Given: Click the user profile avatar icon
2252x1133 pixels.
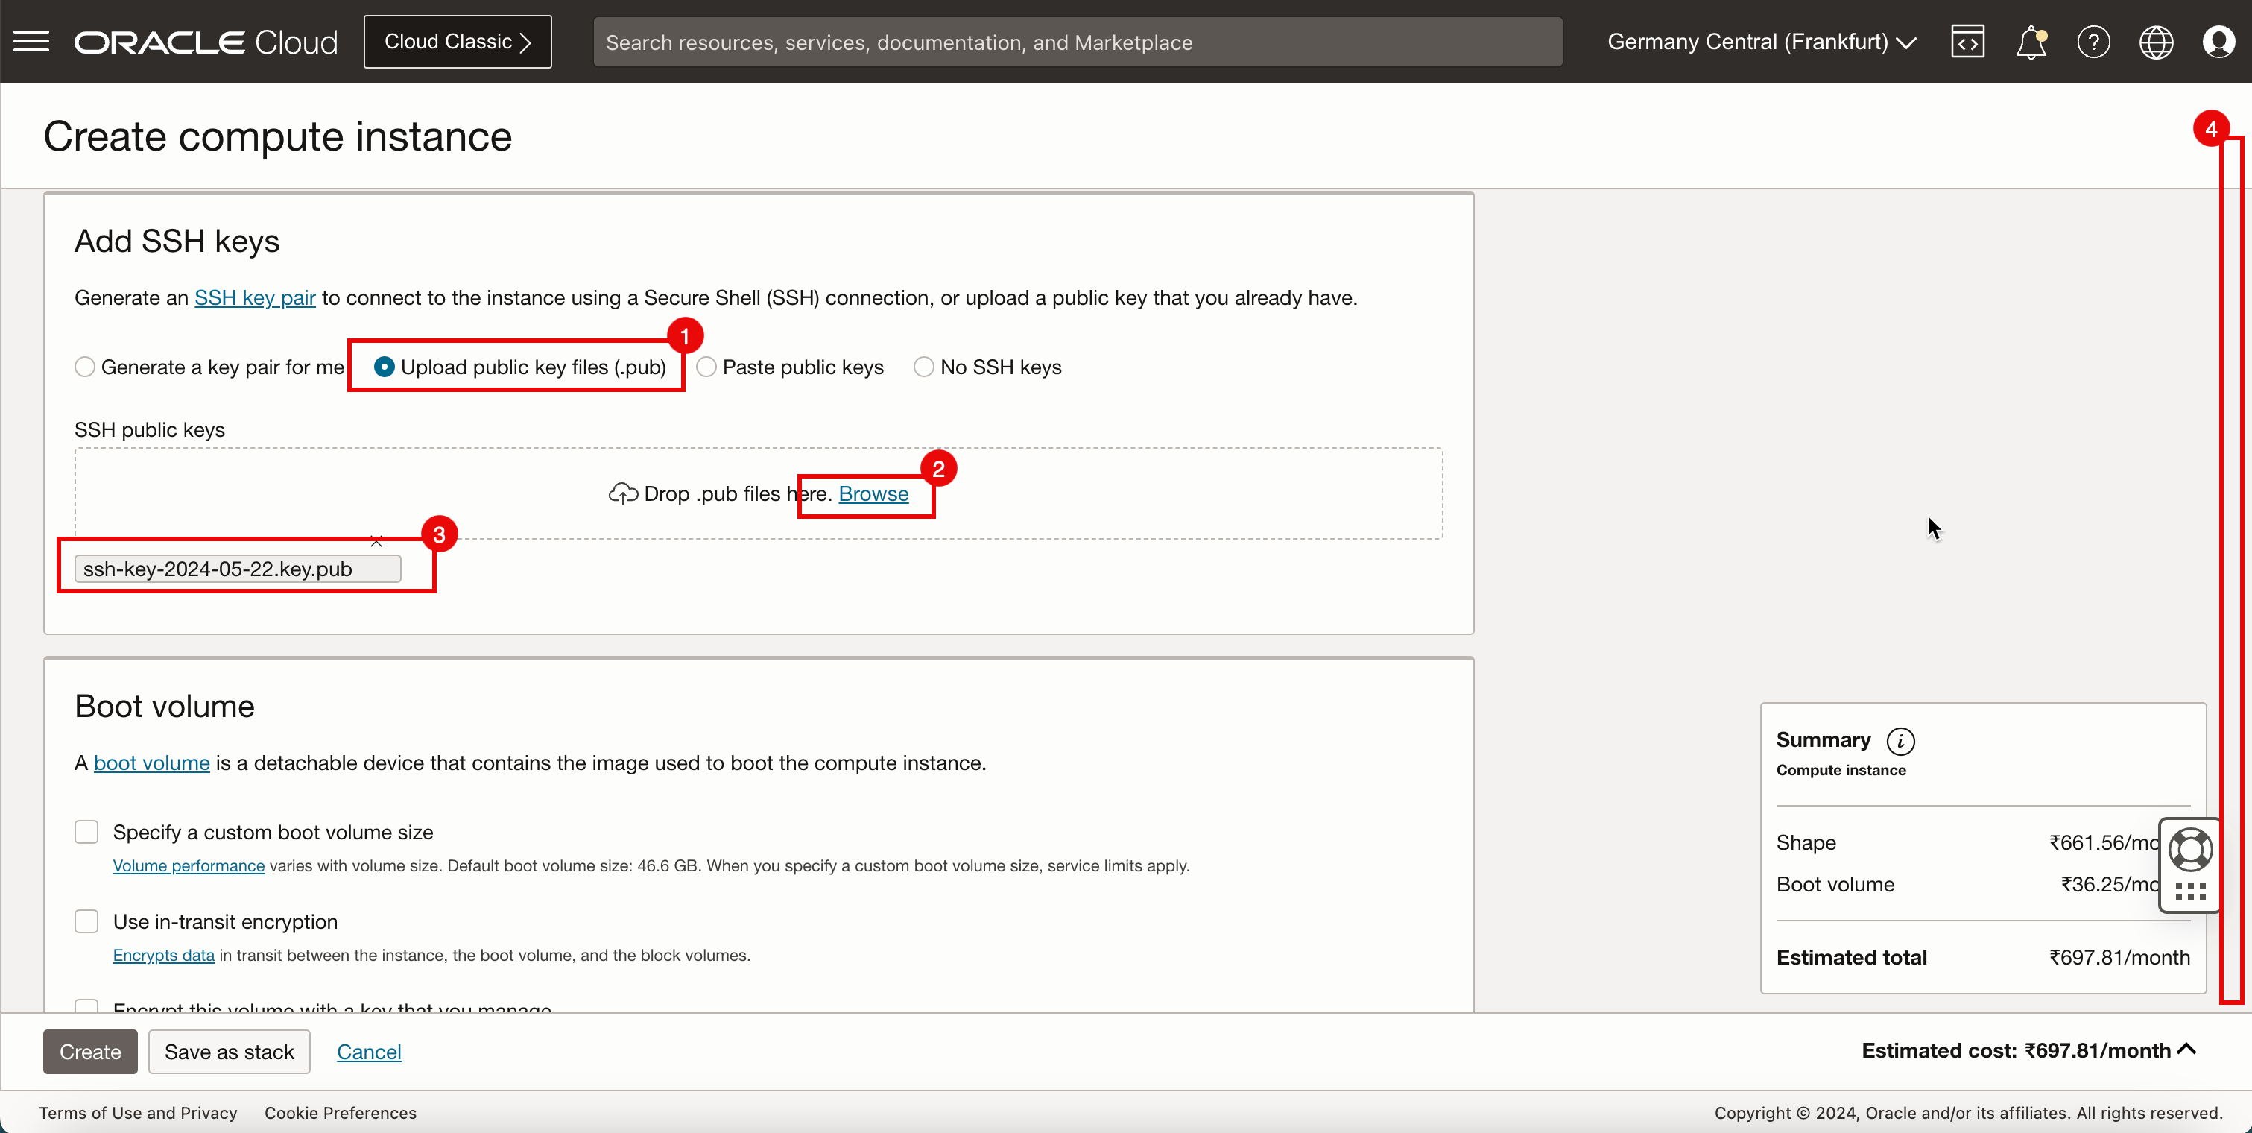Looking at the screenshot, I should (x=2220, y=40).
